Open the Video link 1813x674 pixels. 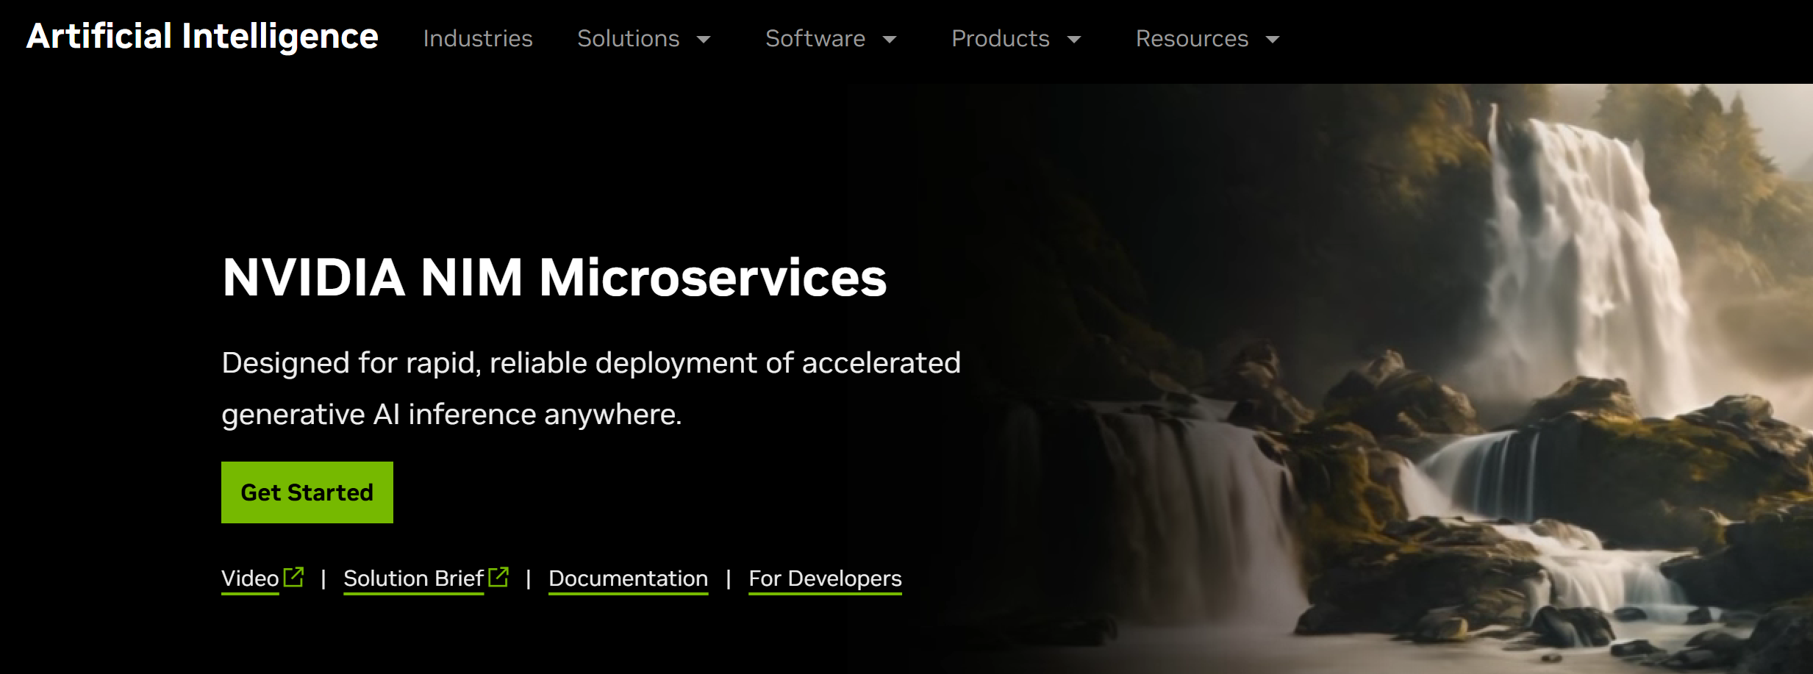point(250,578)
